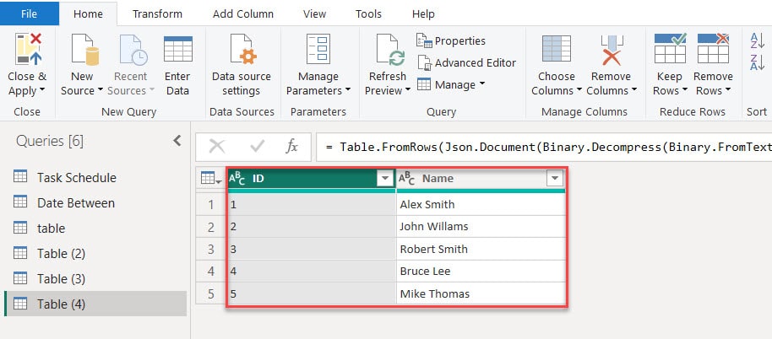Select the Task Schedule query
Viewport: 772px width, 339px height.
95,177
